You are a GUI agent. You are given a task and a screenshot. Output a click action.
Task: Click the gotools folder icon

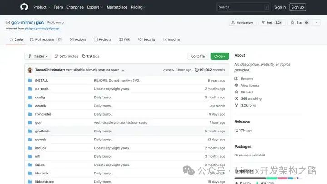click(x=30, y=140)
